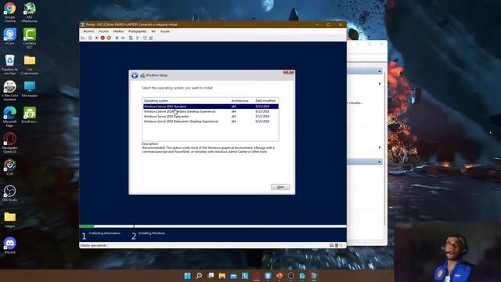Select Windows Server 2019 Standard (Desktop Experience)
Screen dimensions: 501x282
211,111
